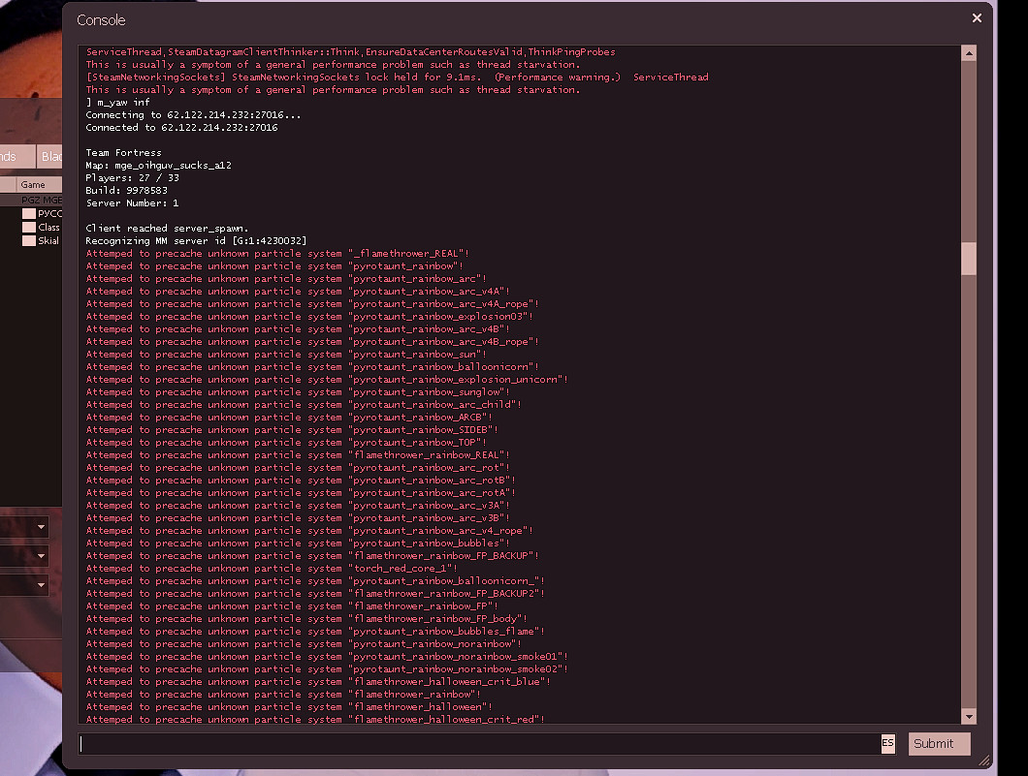Click the 'Client reached server_spawn.' line

(x=167, y=228)
